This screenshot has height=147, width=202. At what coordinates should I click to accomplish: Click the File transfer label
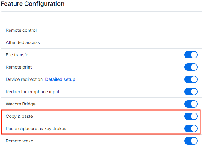pyautogui.click(x=18, y=55)
